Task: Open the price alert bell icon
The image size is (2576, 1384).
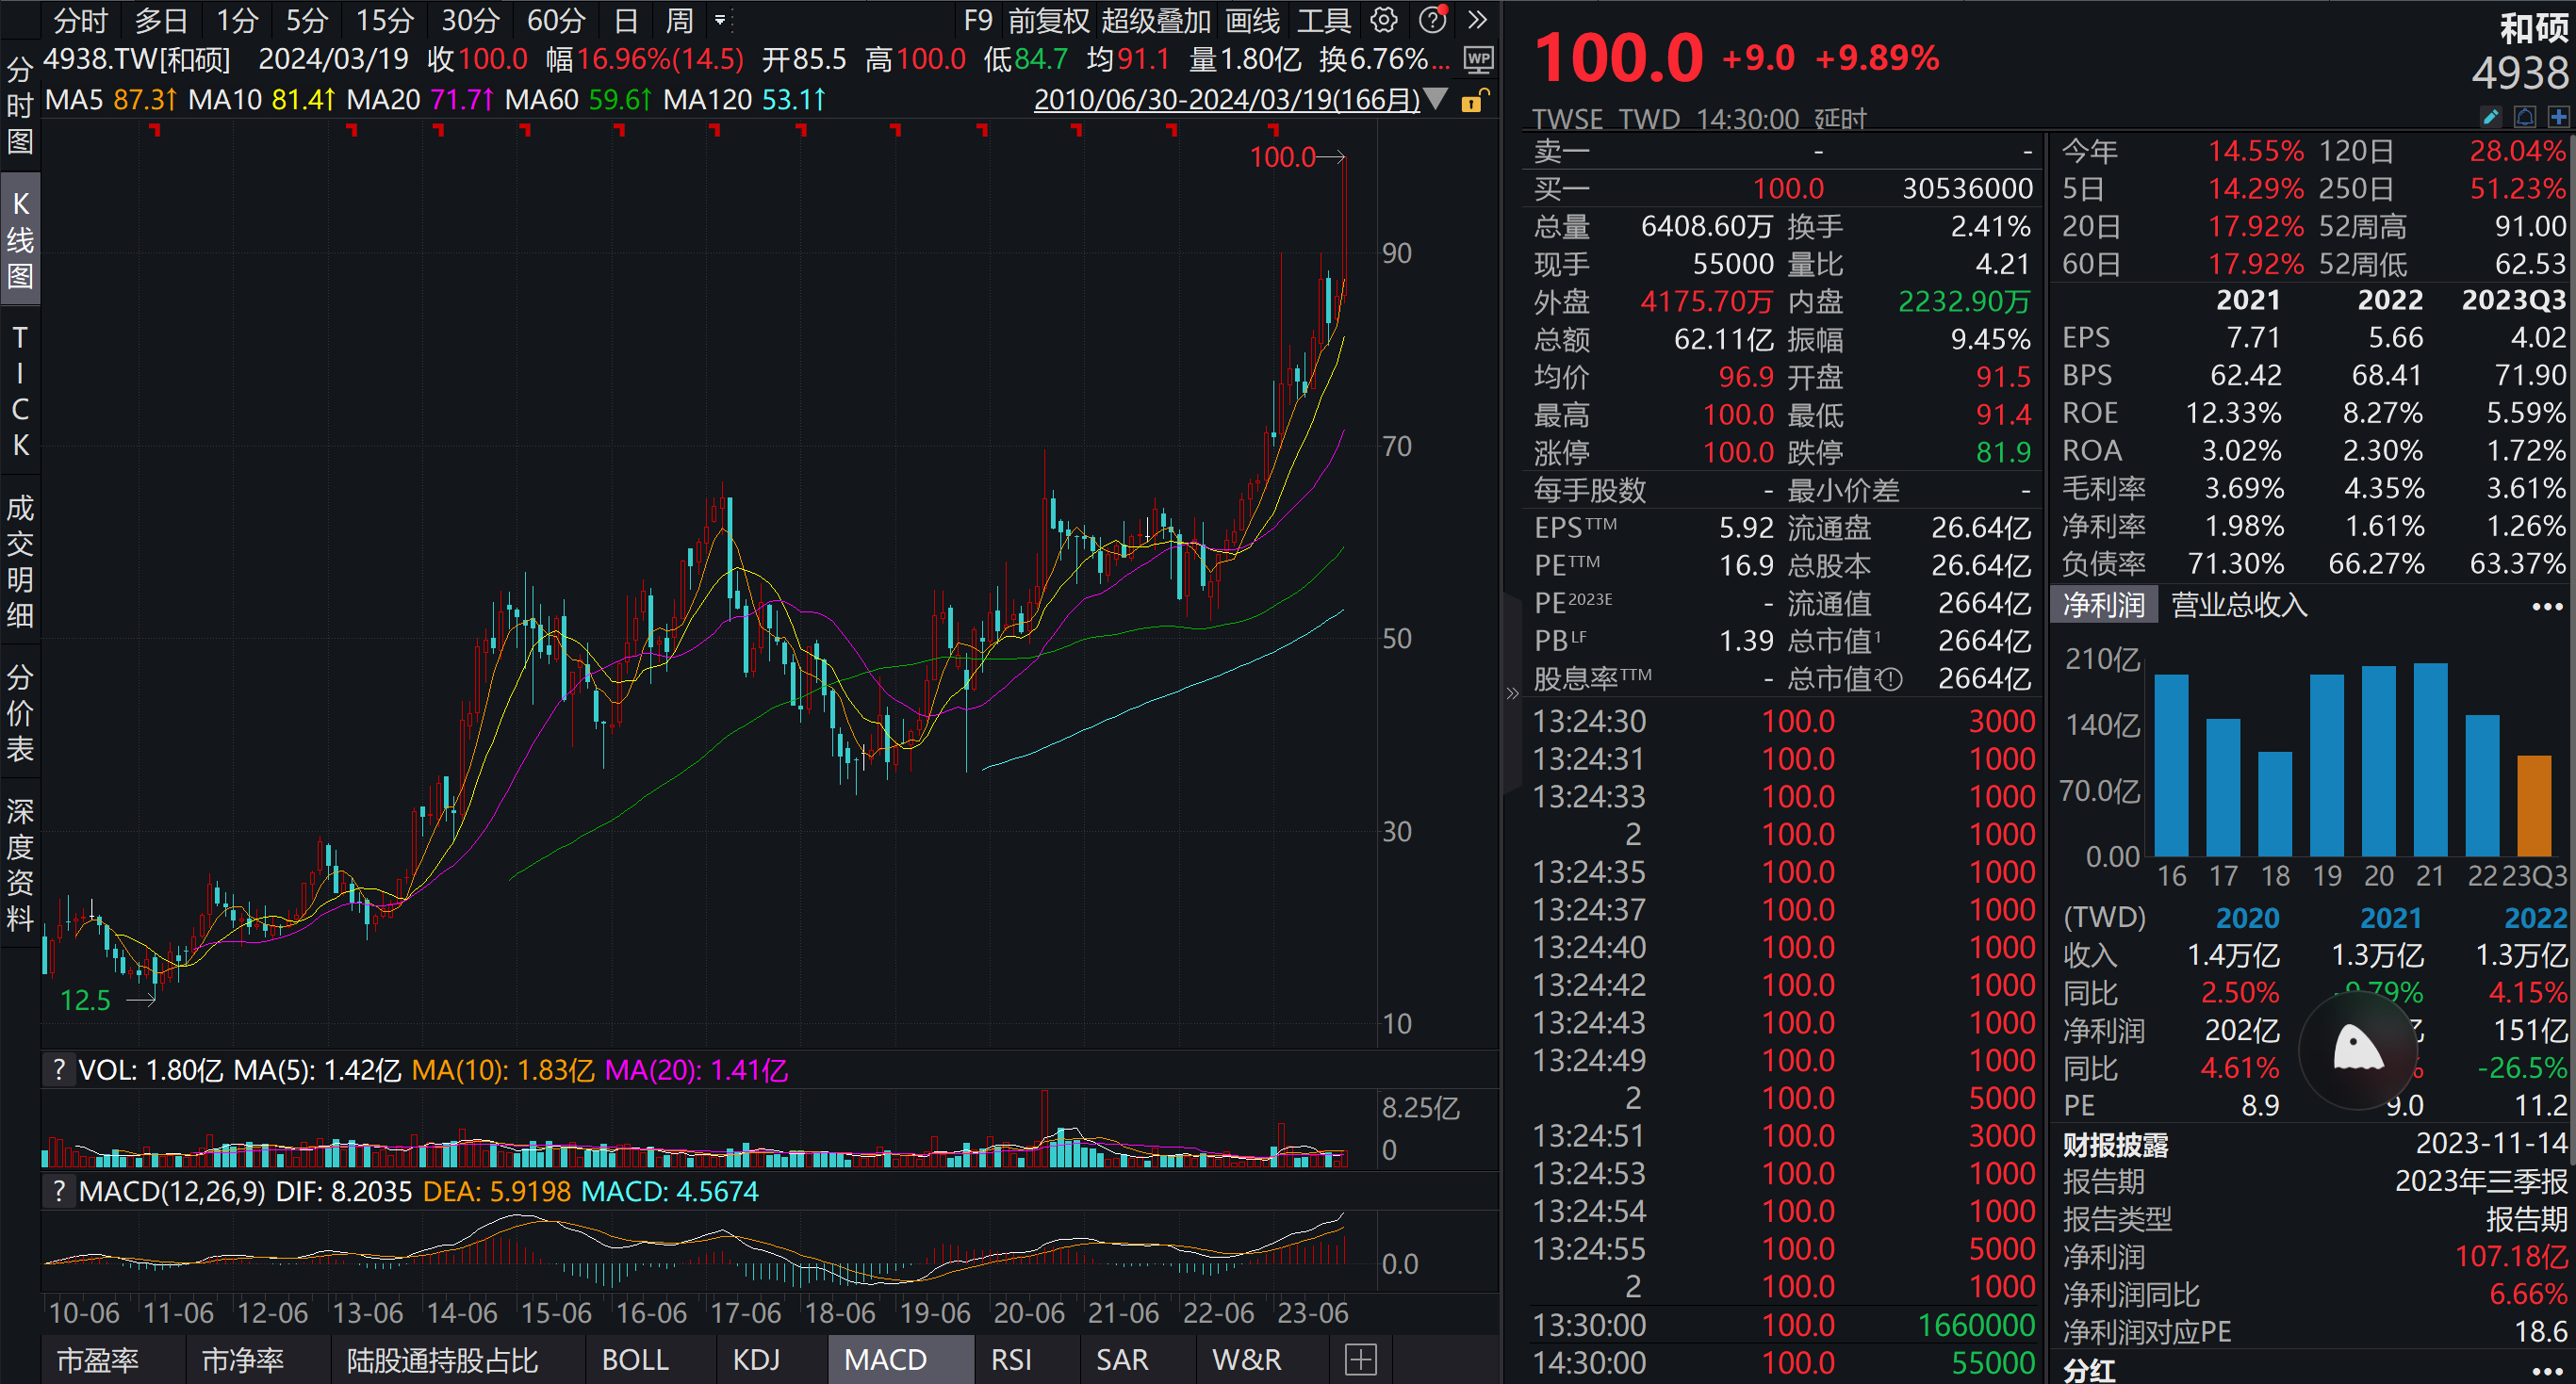Action: (x=2526, y=117)
